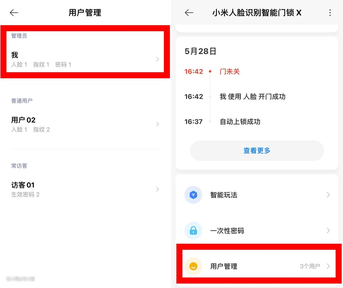The height and width of the screenshot is (288, 343).
Task: Click the red dot 门未关 timeline marker
Action: (x=210, y=72)
